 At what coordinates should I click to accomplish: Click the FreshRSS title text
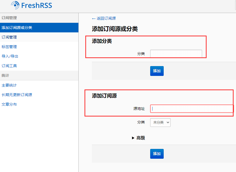[x=36, y=5]
